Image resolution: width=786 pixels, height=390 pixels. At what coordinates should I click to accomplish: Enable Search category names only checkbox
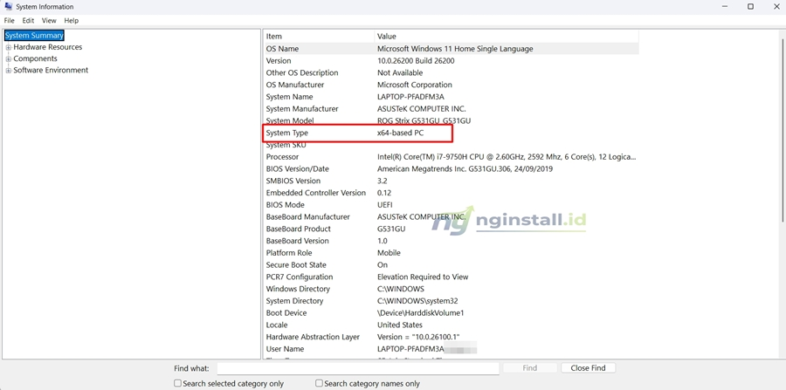(x=319, y=383)
